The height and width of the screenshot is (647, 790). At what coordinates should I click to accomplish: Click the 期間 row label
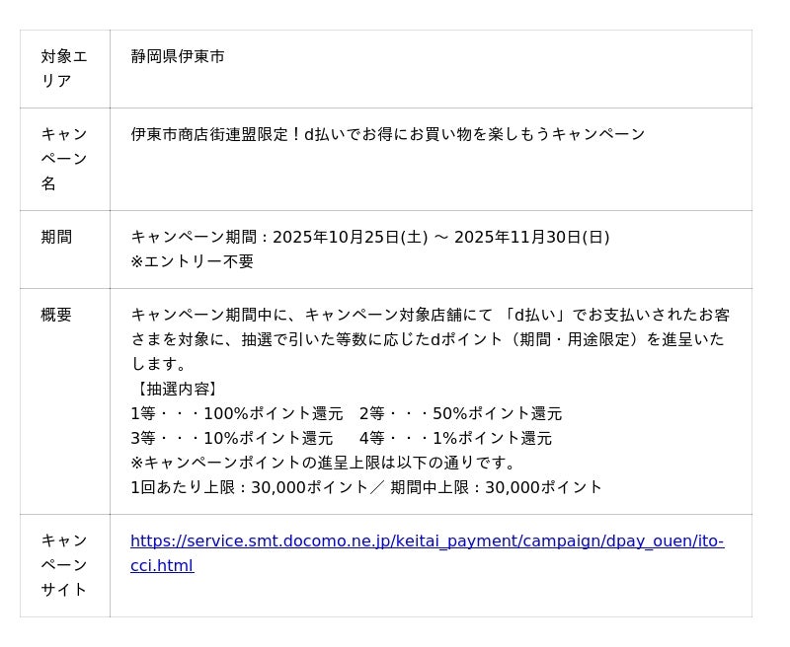click(x=56, y=237)
